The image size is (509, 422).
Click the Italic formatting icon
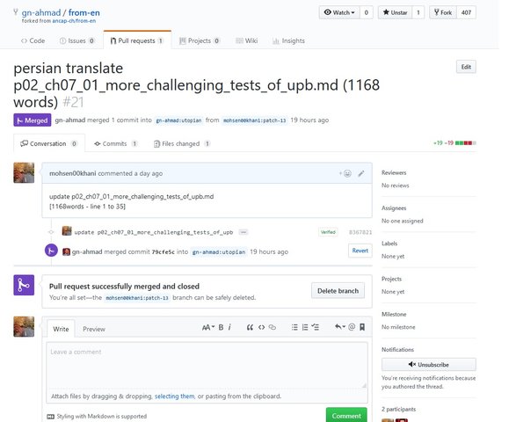229,327
